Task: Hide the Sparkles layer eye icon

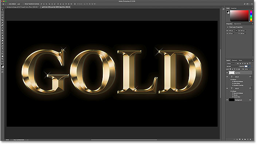Action: point(227,73)
